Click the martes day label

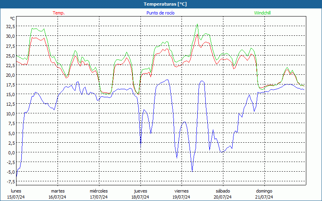pos(58,191)
